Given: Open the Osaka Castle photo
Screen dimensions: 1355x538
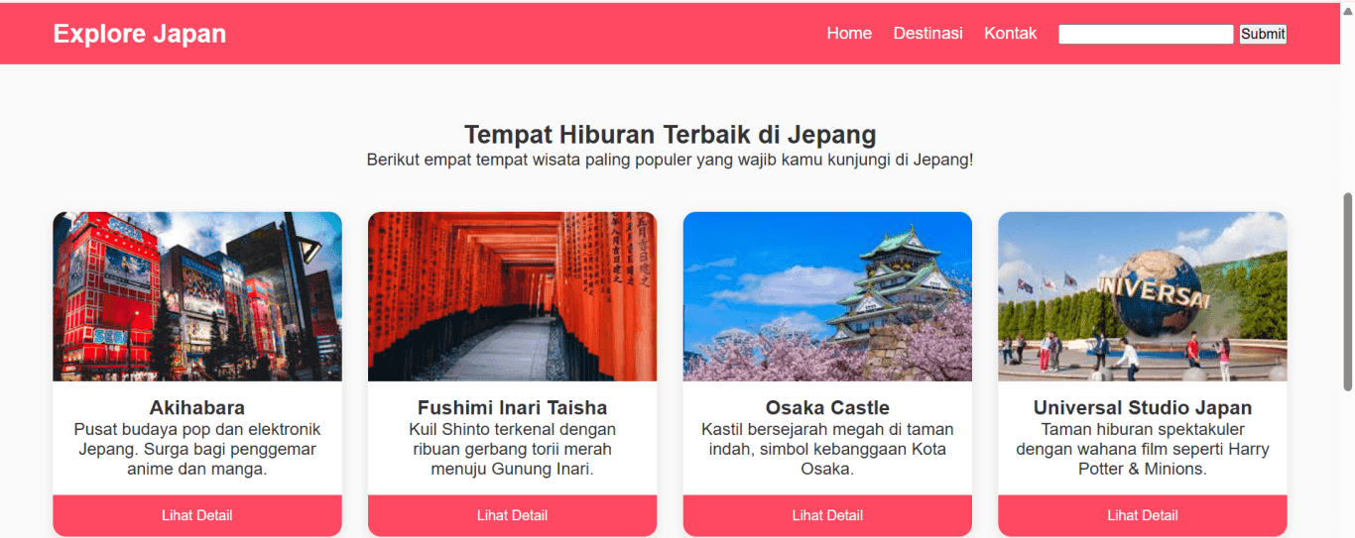Looking at the screenshot, I should pos(827,296).
